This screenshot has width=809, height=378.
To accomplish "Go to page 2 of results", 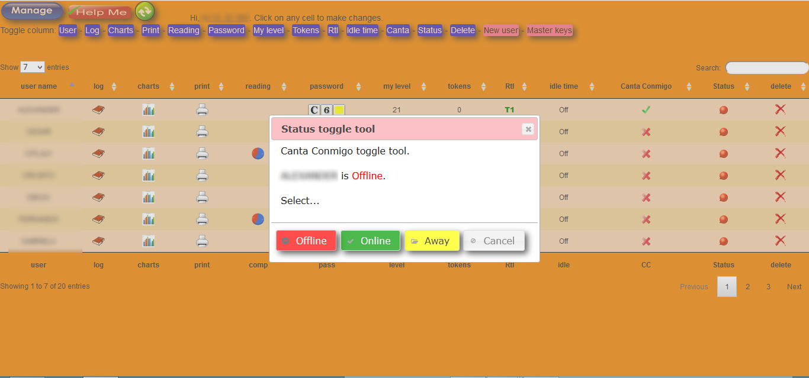I will pos(747,286).
